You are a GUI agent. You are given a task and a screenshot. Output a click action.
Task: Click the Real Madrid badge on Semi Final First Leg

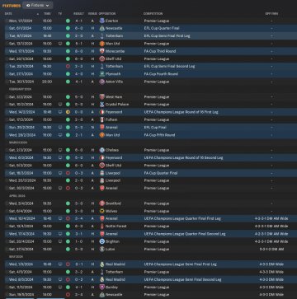(x=101, y=264)
